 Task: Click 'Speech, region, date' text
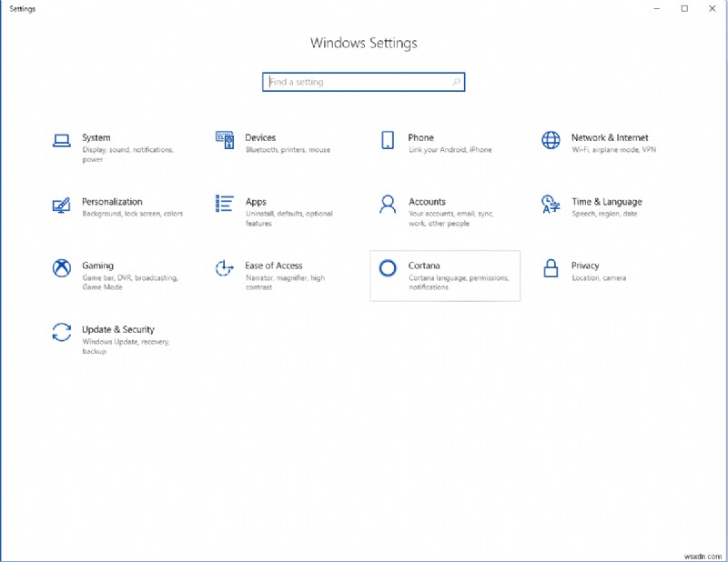pyautogui.click(x=604, y=214)
